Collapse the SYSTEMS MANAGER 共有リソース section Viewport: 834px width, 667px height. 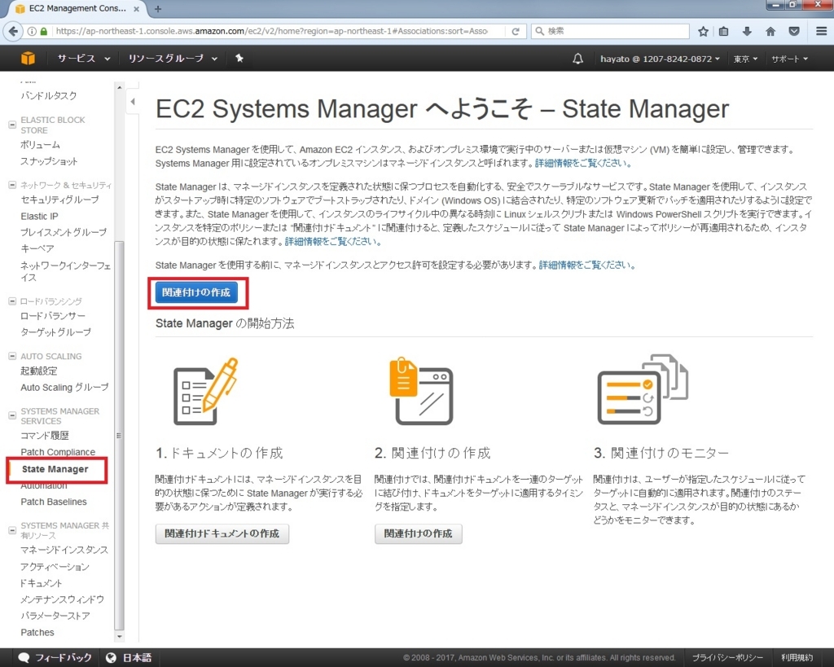click(11, 529)
